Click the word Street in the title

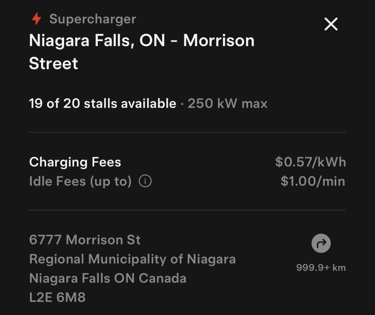coord(53,63)
